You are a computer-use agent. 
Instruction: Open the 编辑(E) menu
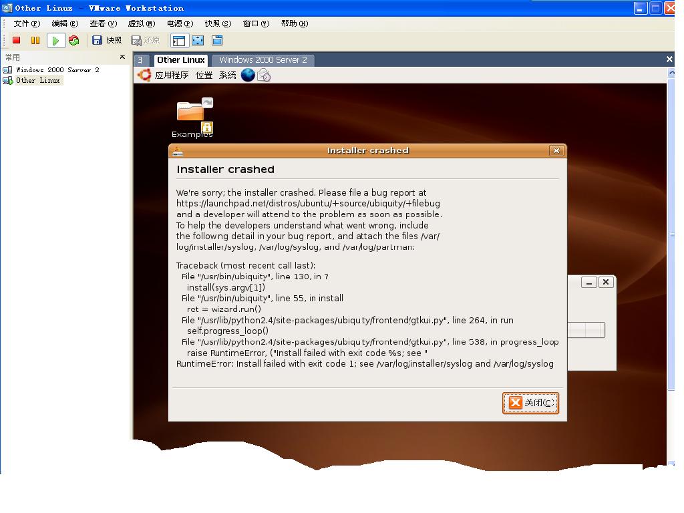pos(65,23)
